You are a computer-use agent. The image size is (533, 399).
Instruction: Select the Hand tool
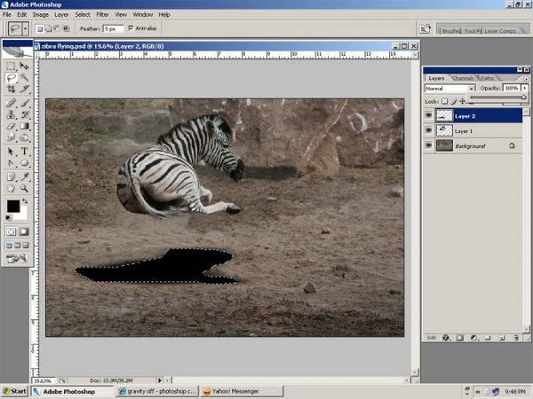click(11, 188)
